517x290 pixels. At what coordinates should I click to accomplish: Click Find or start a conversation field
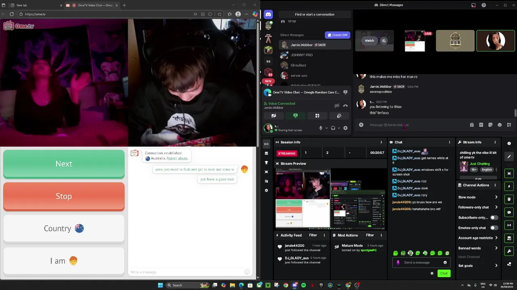pos(315,14)
